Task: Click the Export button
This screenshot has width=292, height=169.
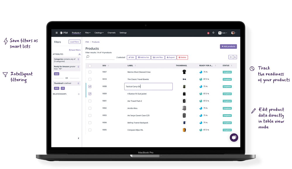Action: [x=171, y=57]
